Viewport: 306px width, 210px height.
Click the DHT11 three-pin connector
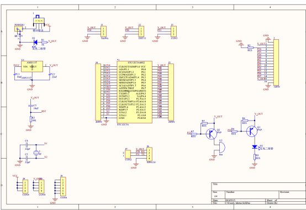pyautogui.click(x=141, y=32)
